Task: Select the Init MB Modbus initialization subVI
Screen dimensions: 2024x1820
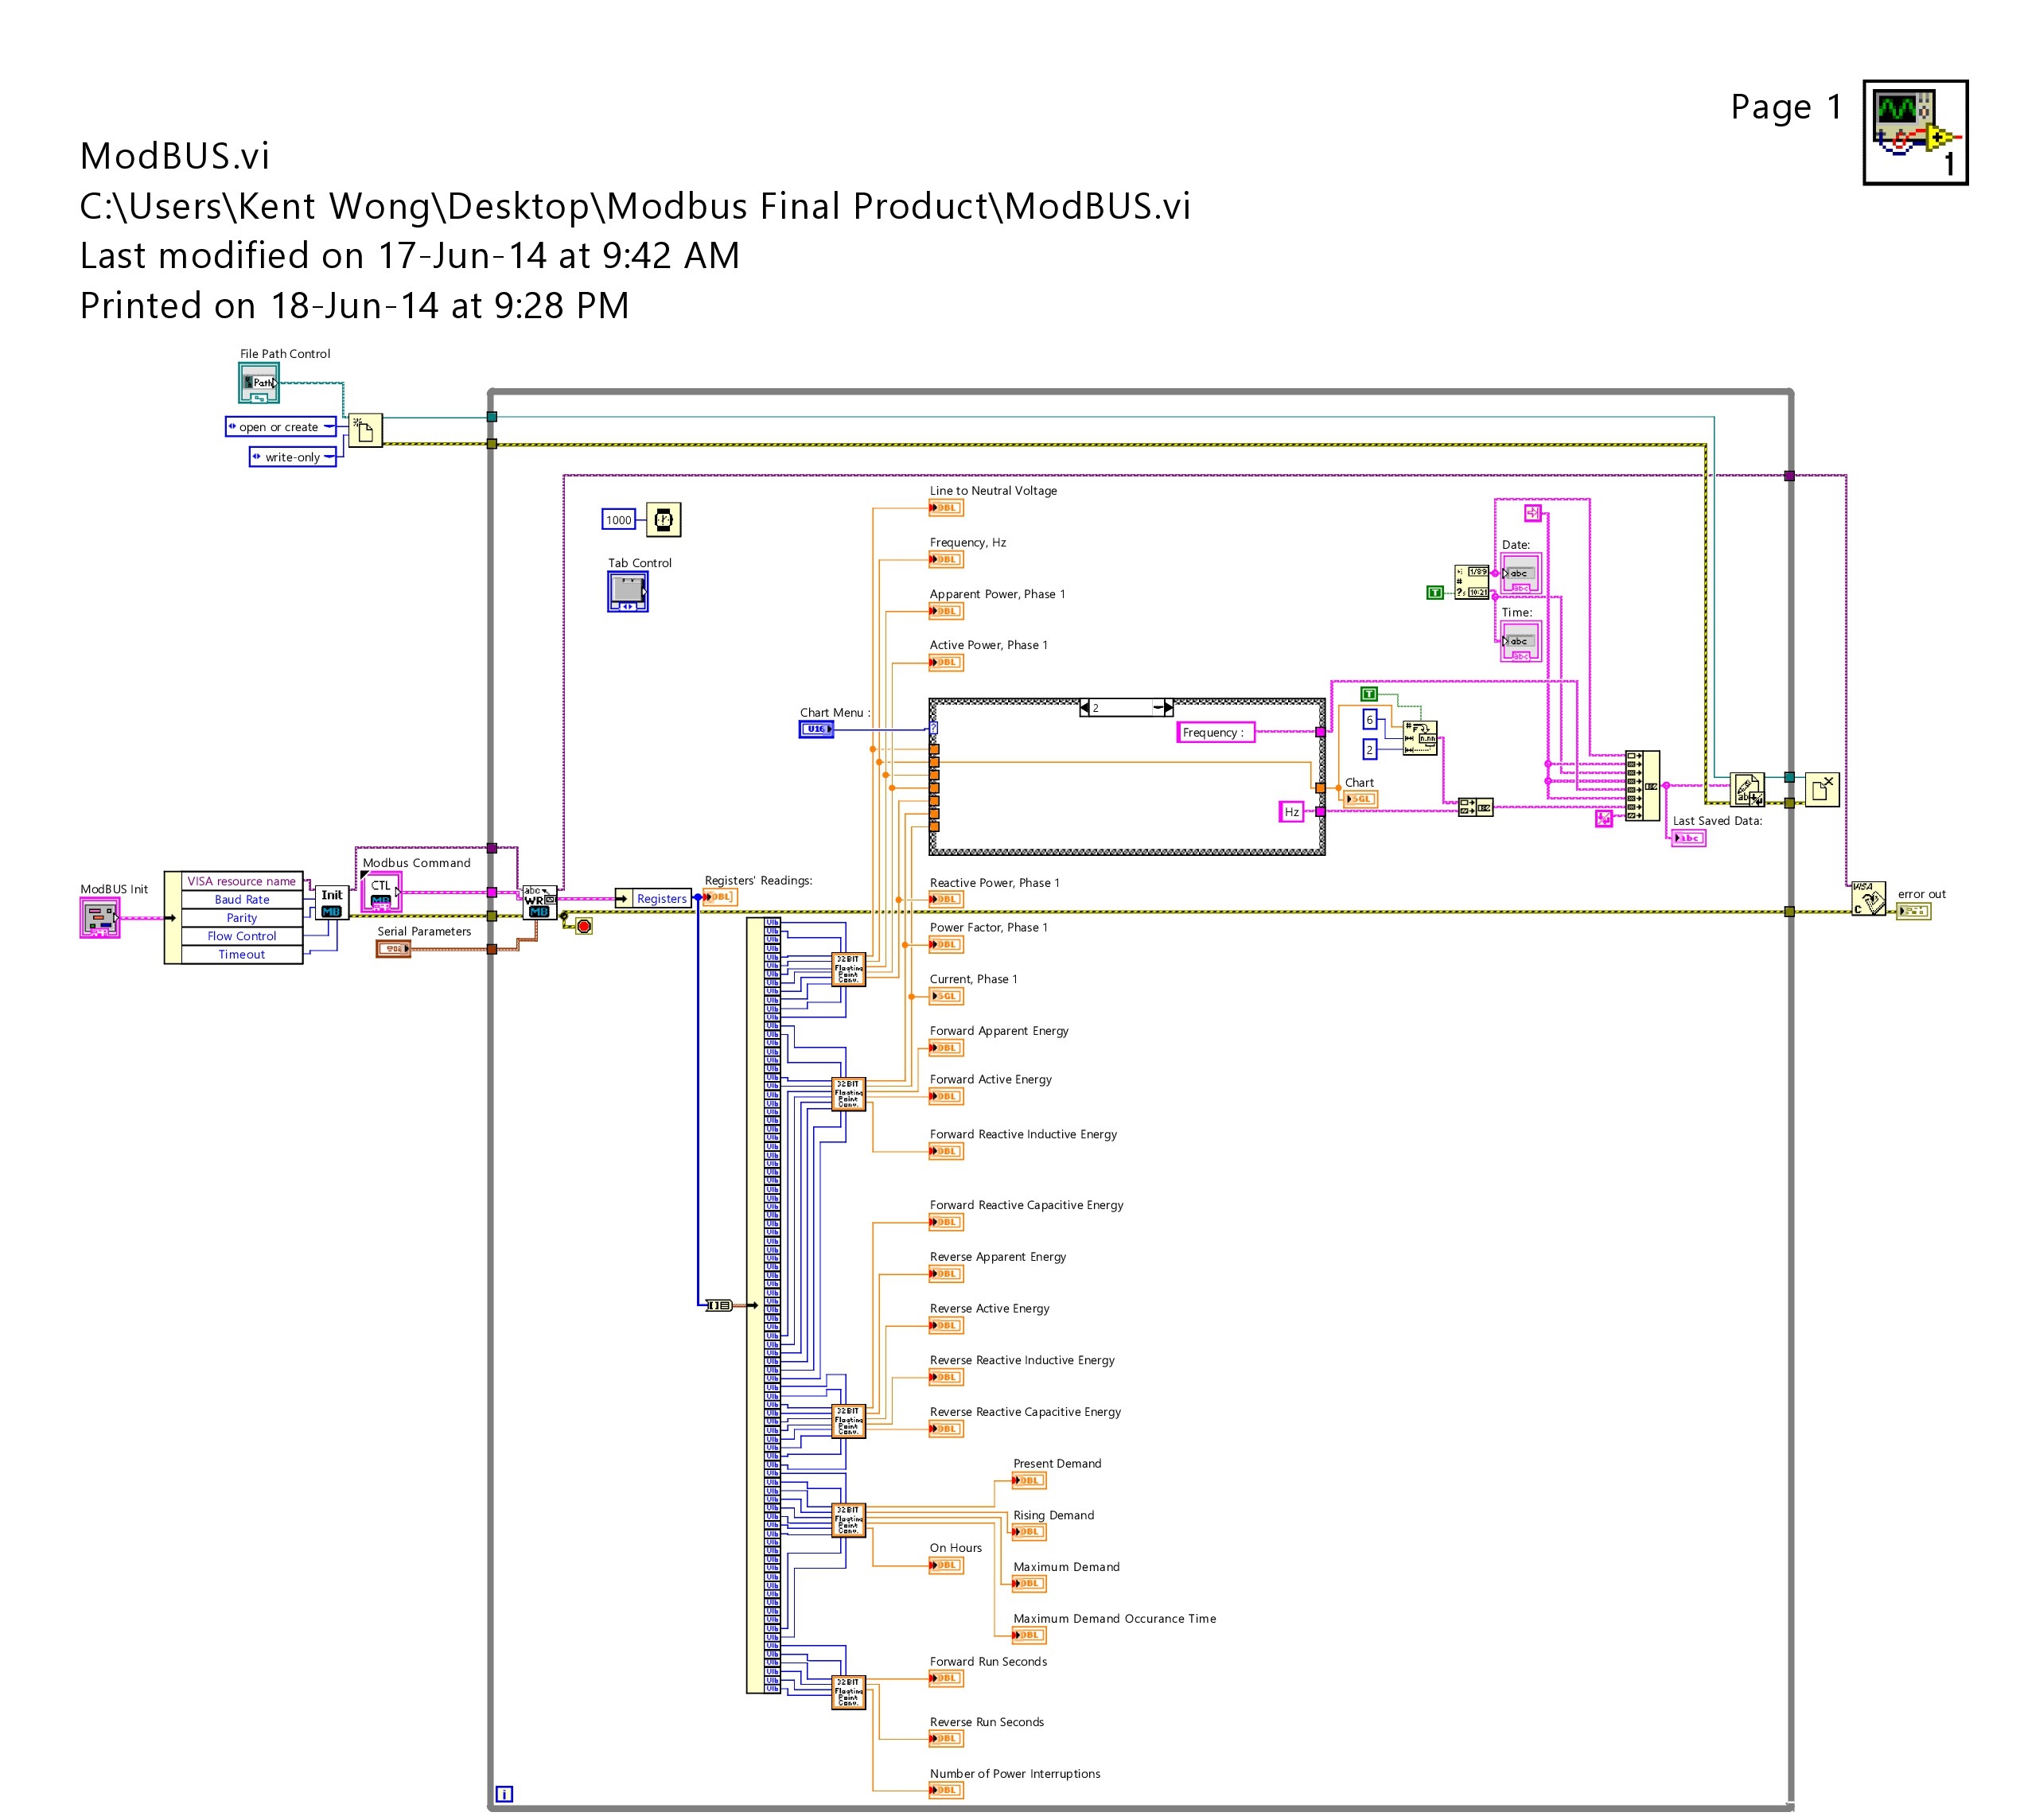Action: click(331, 903)
